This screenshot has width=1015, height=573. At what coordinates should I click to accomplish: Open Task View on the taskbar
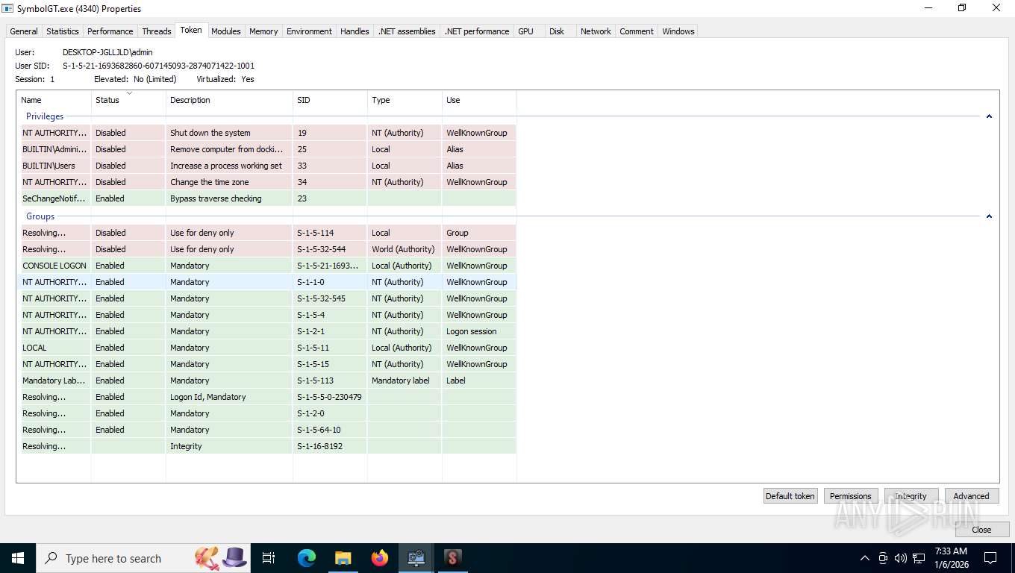point(269,558)
